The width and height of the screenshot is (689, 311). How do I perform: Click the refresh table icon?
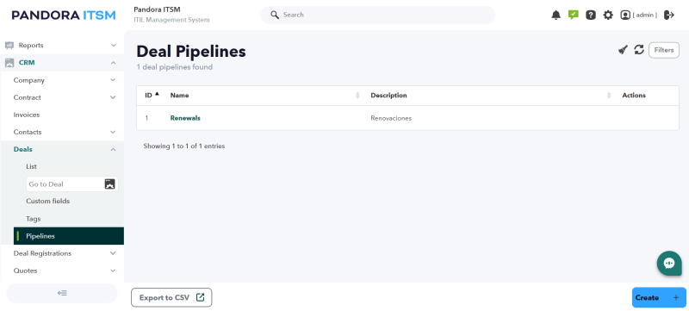coord(639,50)
